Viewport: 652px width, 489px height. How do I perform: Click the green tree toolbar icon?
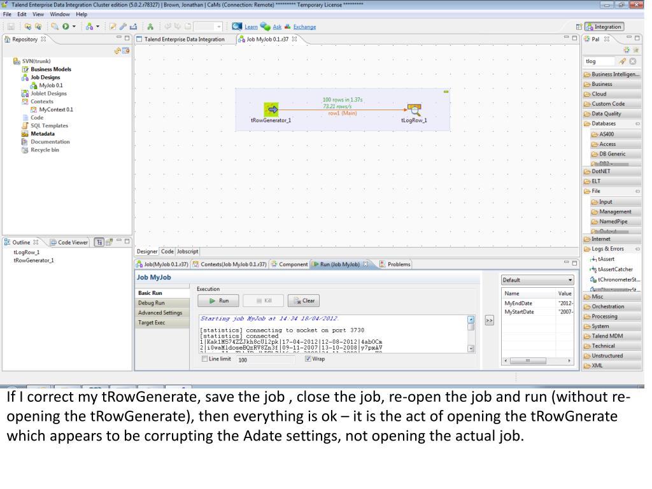(x=150, y=27)
